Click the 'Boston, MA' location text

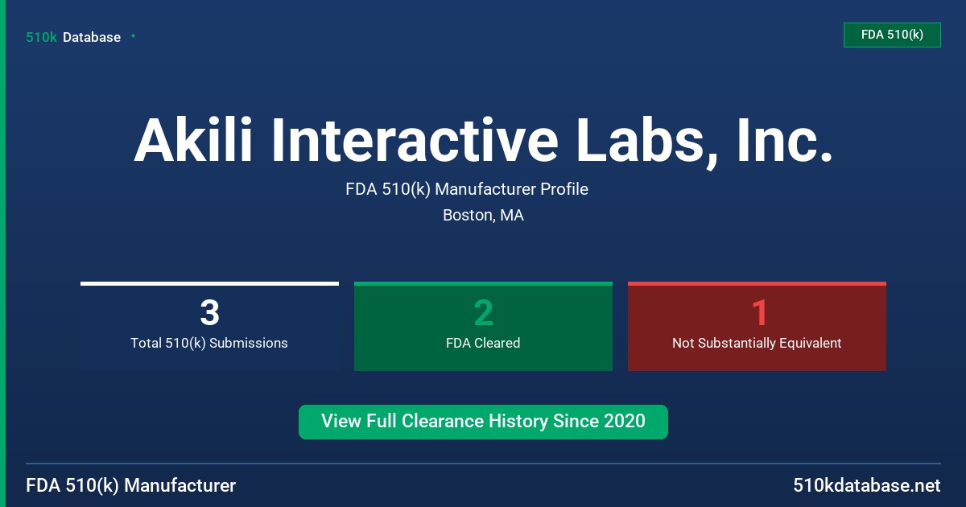(x=483, y=216)
